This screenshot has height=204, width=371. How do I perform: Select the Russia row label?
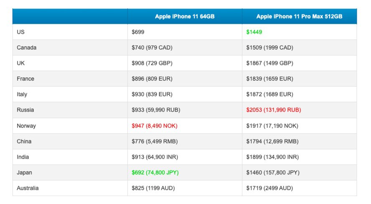25,110
